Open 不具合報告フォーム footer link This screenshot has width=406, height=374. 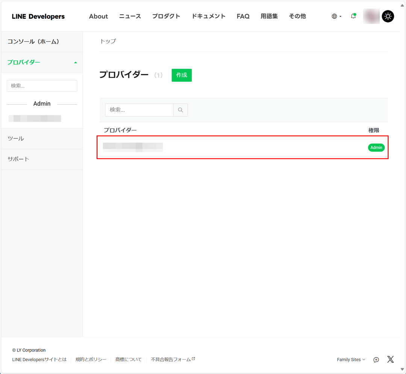click(x=173, y=359)
